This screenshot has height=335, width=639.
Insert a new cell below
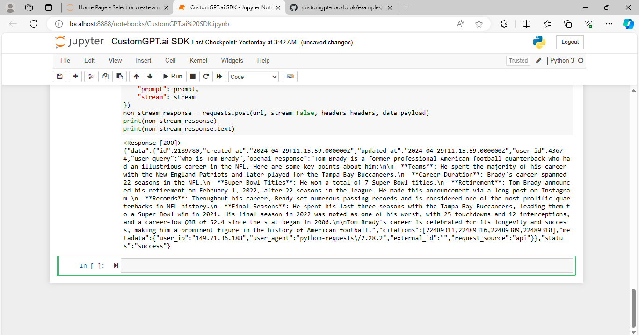75,76
